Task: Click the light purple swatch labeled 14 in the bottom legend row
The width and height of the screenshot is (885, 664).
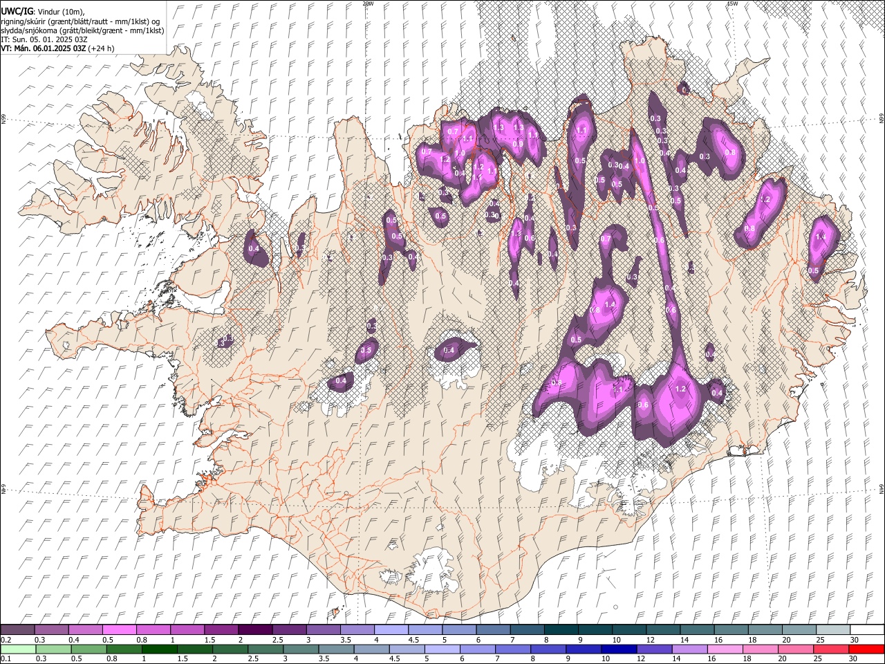Action: [x=689, y=649]
